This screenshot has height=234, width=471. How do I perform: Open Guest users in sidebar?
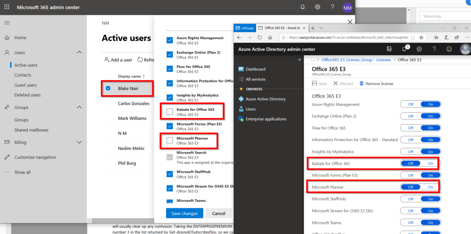[26, 85]
